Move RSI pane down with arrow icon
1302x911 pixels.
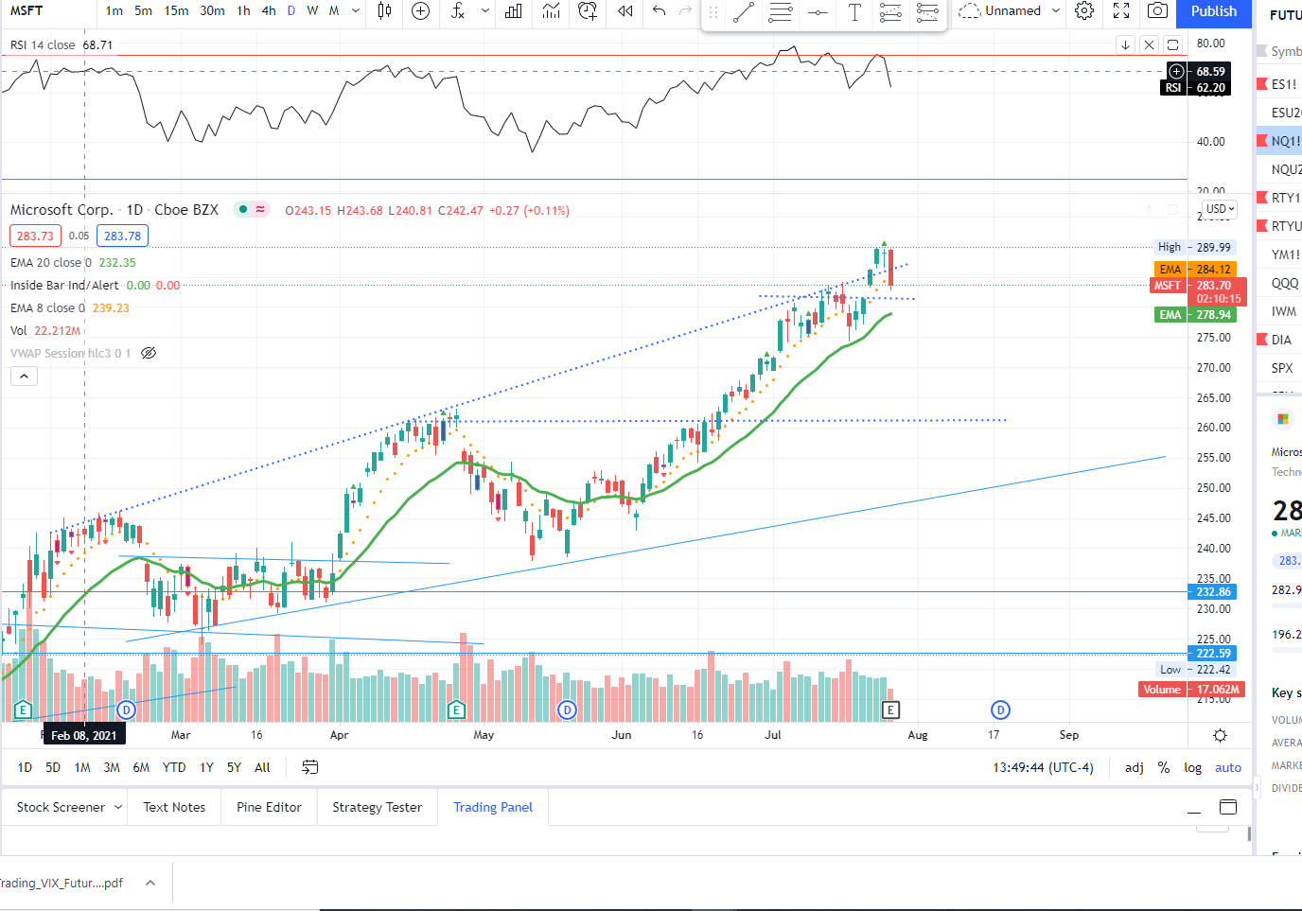point(1125,44)
